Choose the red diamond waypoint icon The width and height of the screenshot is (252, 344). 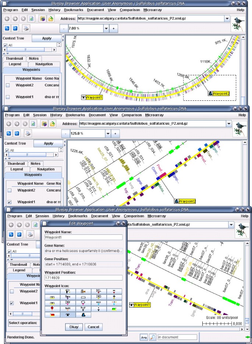[x=52, y=309]
